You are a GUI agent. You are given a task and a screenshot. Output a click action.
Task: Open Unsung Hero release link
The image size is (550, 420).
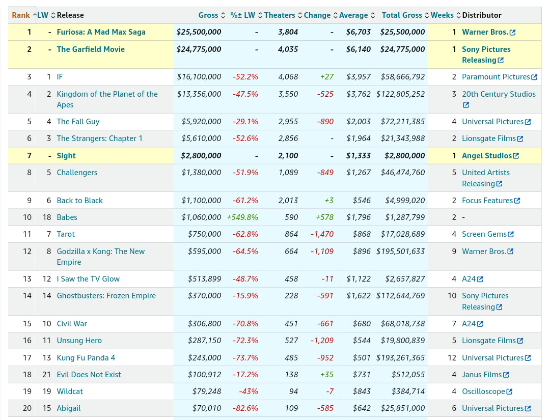pos(79,341)
